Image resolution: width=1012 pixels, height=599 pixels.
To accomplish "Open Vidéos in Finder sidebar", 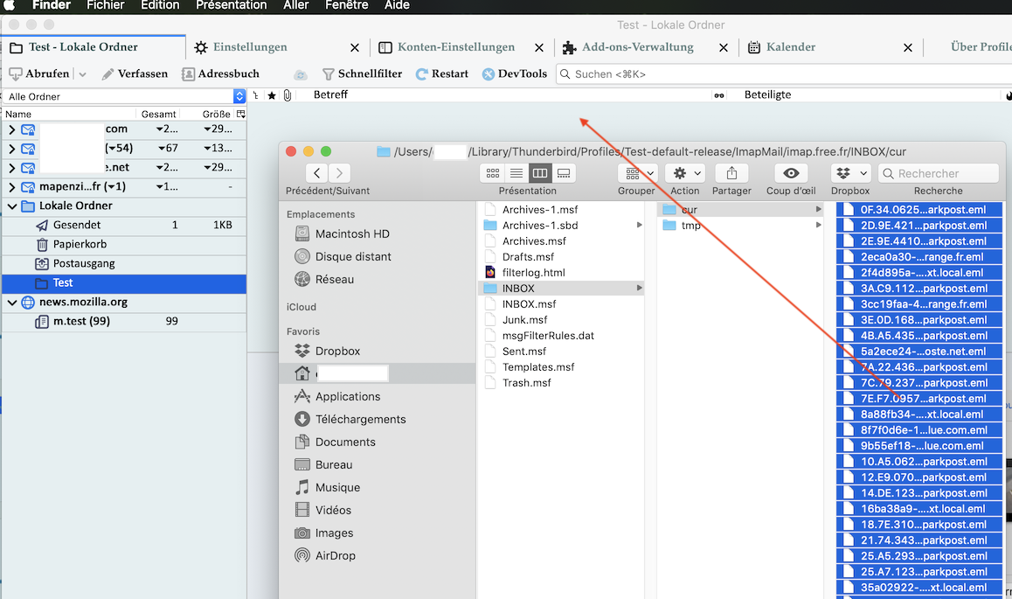I will (333, 510).
